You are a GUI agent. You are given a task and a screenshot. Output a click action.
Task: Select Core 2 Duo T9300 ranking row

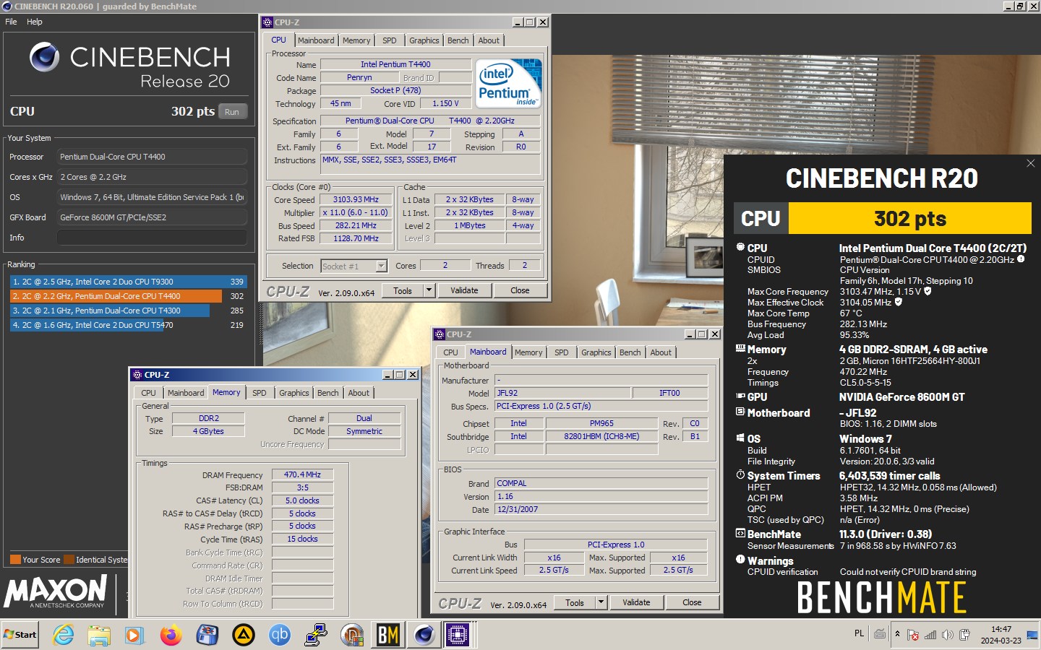click(128, 282)
